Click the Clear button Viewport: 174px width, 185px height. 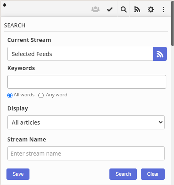153,174
